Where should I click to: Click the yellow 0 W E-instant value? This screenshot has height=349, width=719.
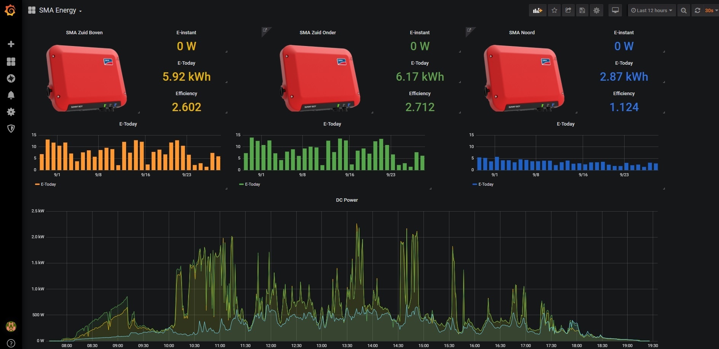pos(186,46)
